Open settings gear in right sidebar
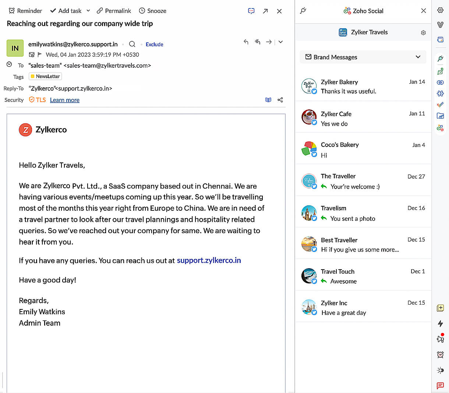Image resolution: width=449 pixels, height=393 pixels. point(440,10)
